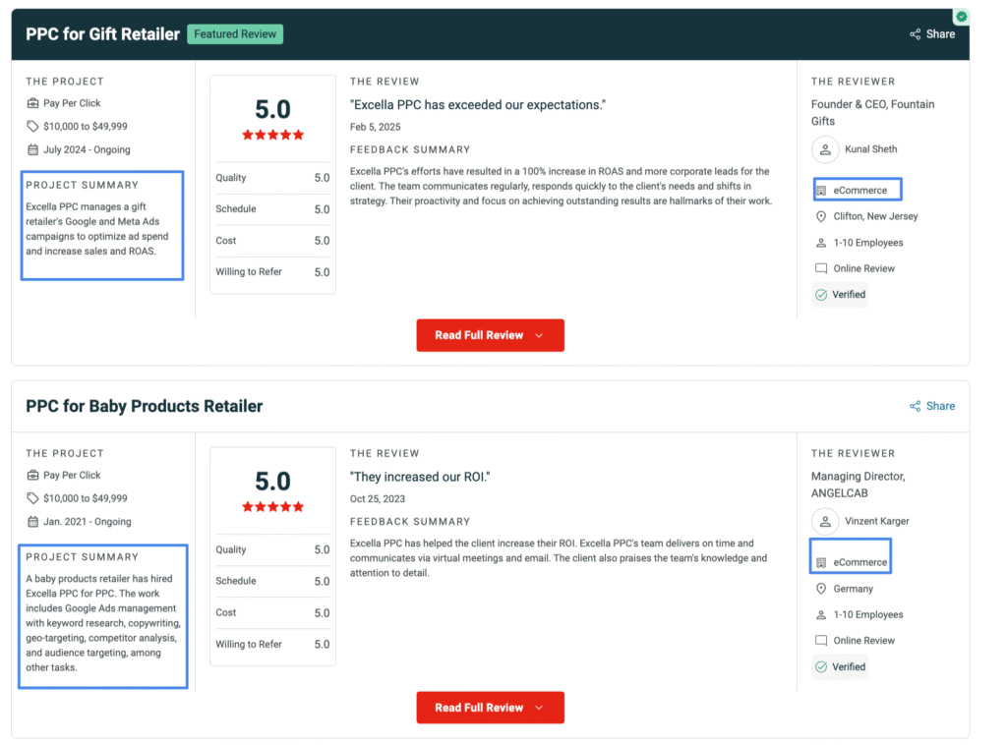Click Verified checkmark badge for Fountain Gifts reviewer
Image resolution: width=1007 pixels, height=745 pixels.
tap(821, 294)
